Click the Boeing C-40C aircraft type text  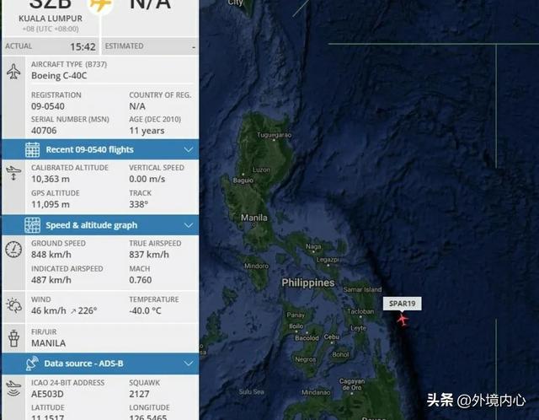(59, 76)
